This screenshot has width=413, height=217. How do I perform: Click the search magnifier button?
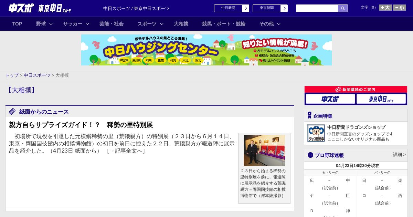(343, 8)
